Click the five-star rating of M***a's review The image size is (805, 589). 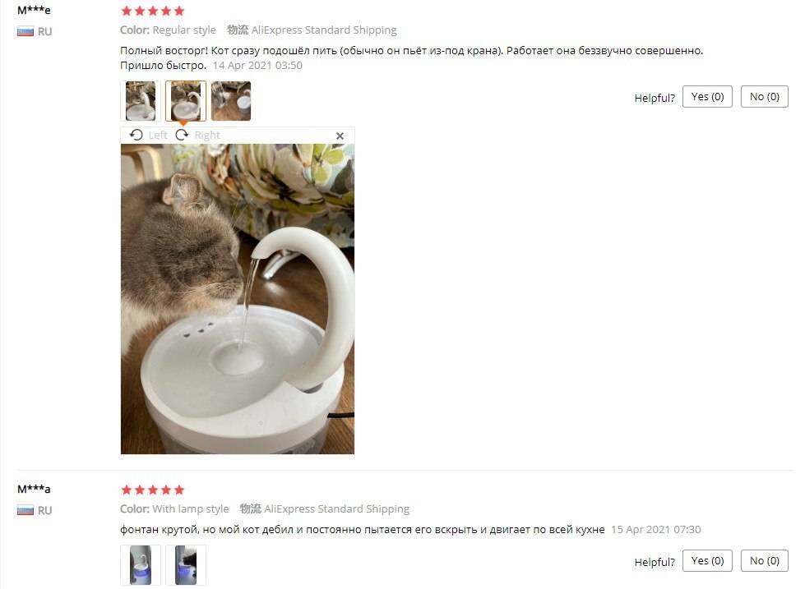pyautogui.click(x=152, y=490)
